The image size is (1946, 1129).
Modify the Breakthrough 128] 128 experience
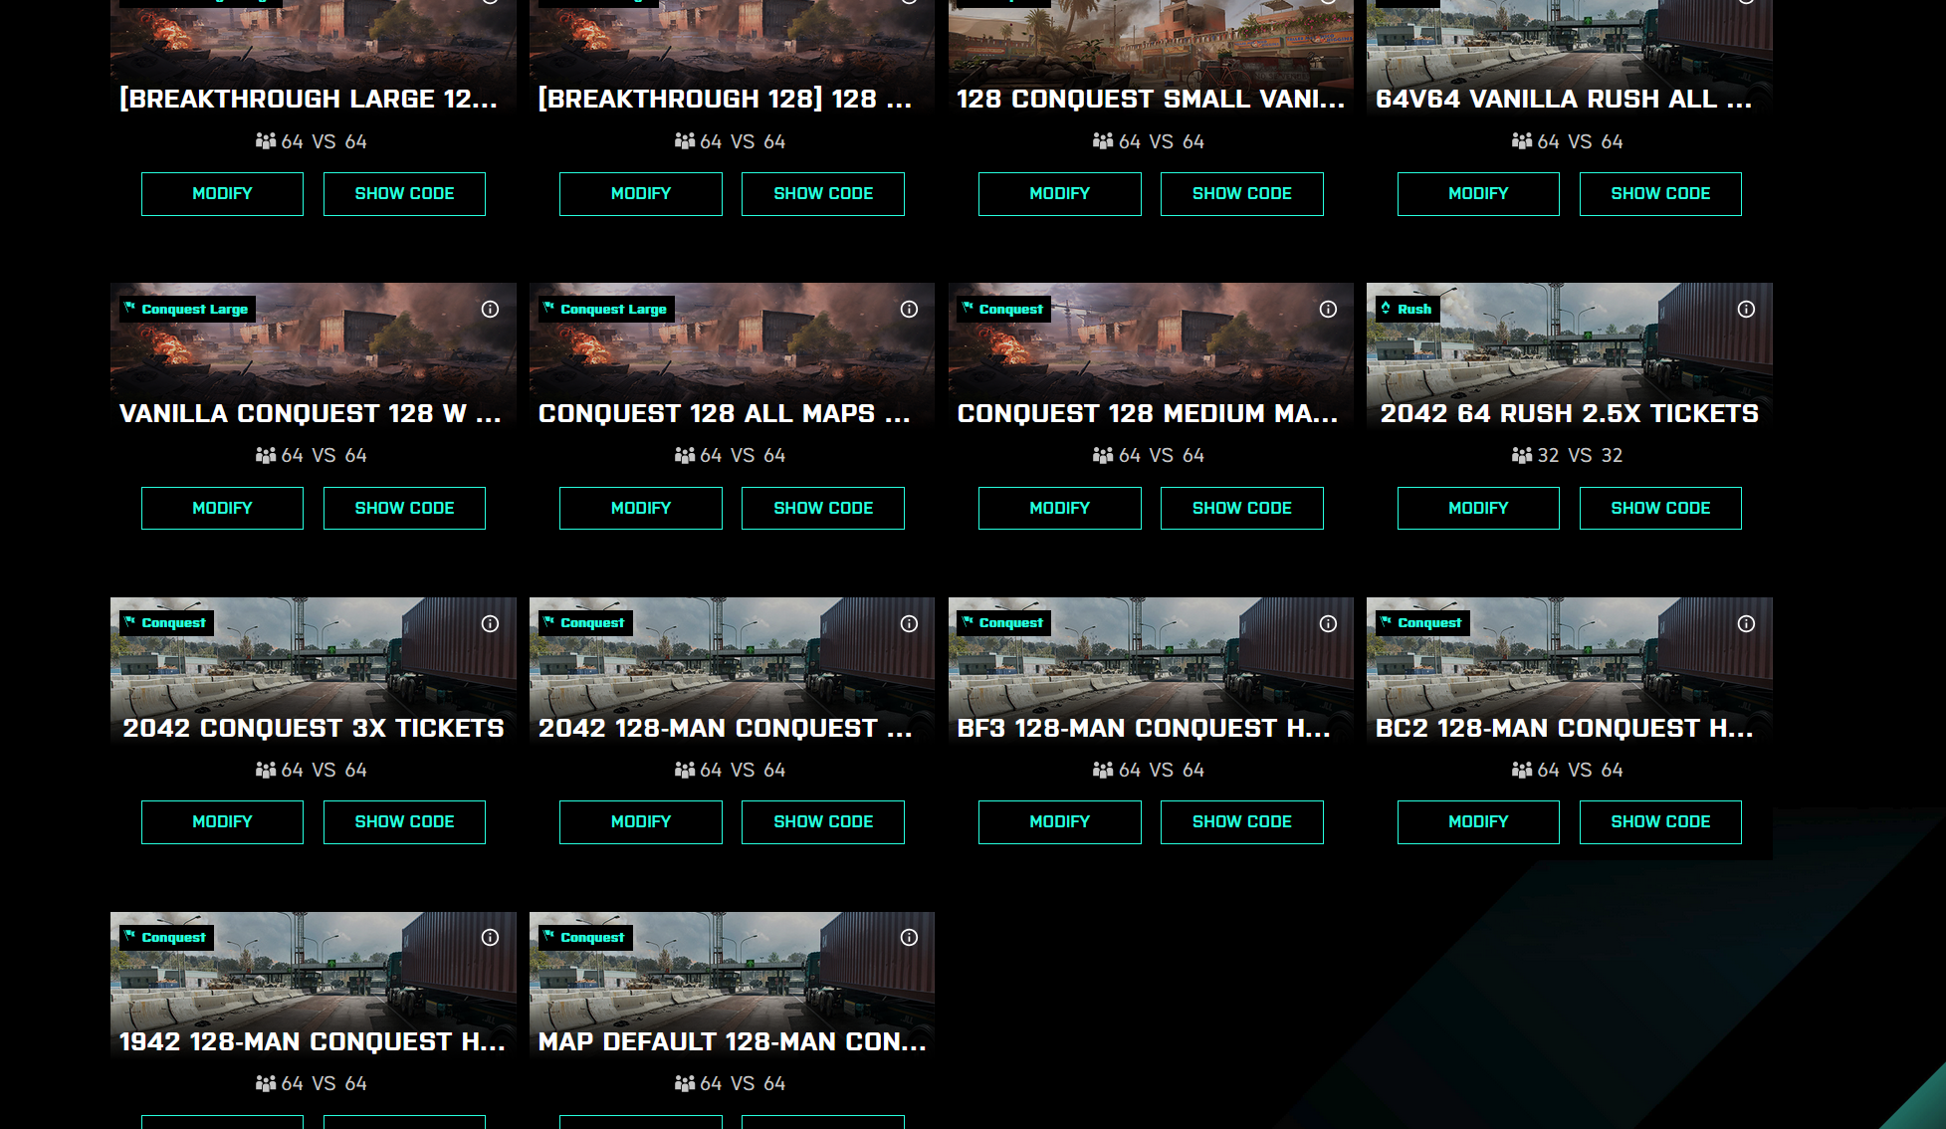coord(641,194)
